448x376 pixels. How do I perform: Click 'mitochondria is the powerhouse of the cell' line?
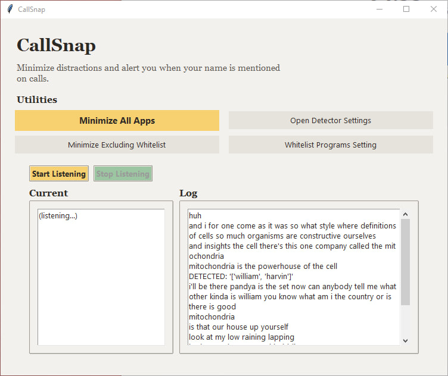(263, 266)
